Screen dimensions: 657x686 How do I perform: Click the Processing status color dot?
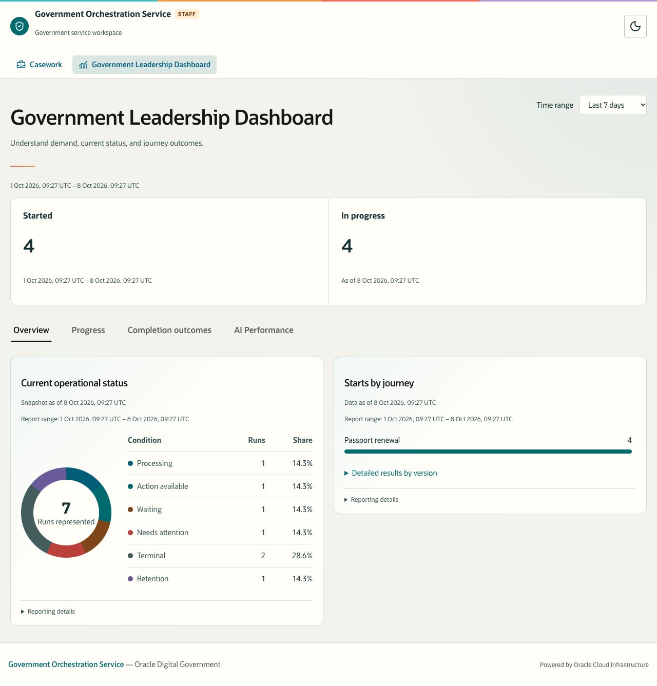point(130,463)
